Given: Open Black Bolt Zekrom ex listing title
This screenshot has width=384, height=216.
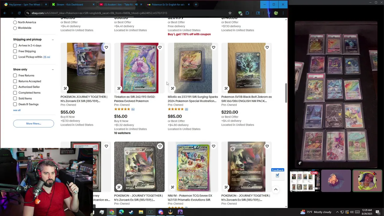Looking at the screenshot, I should click(x=247, y=99).
